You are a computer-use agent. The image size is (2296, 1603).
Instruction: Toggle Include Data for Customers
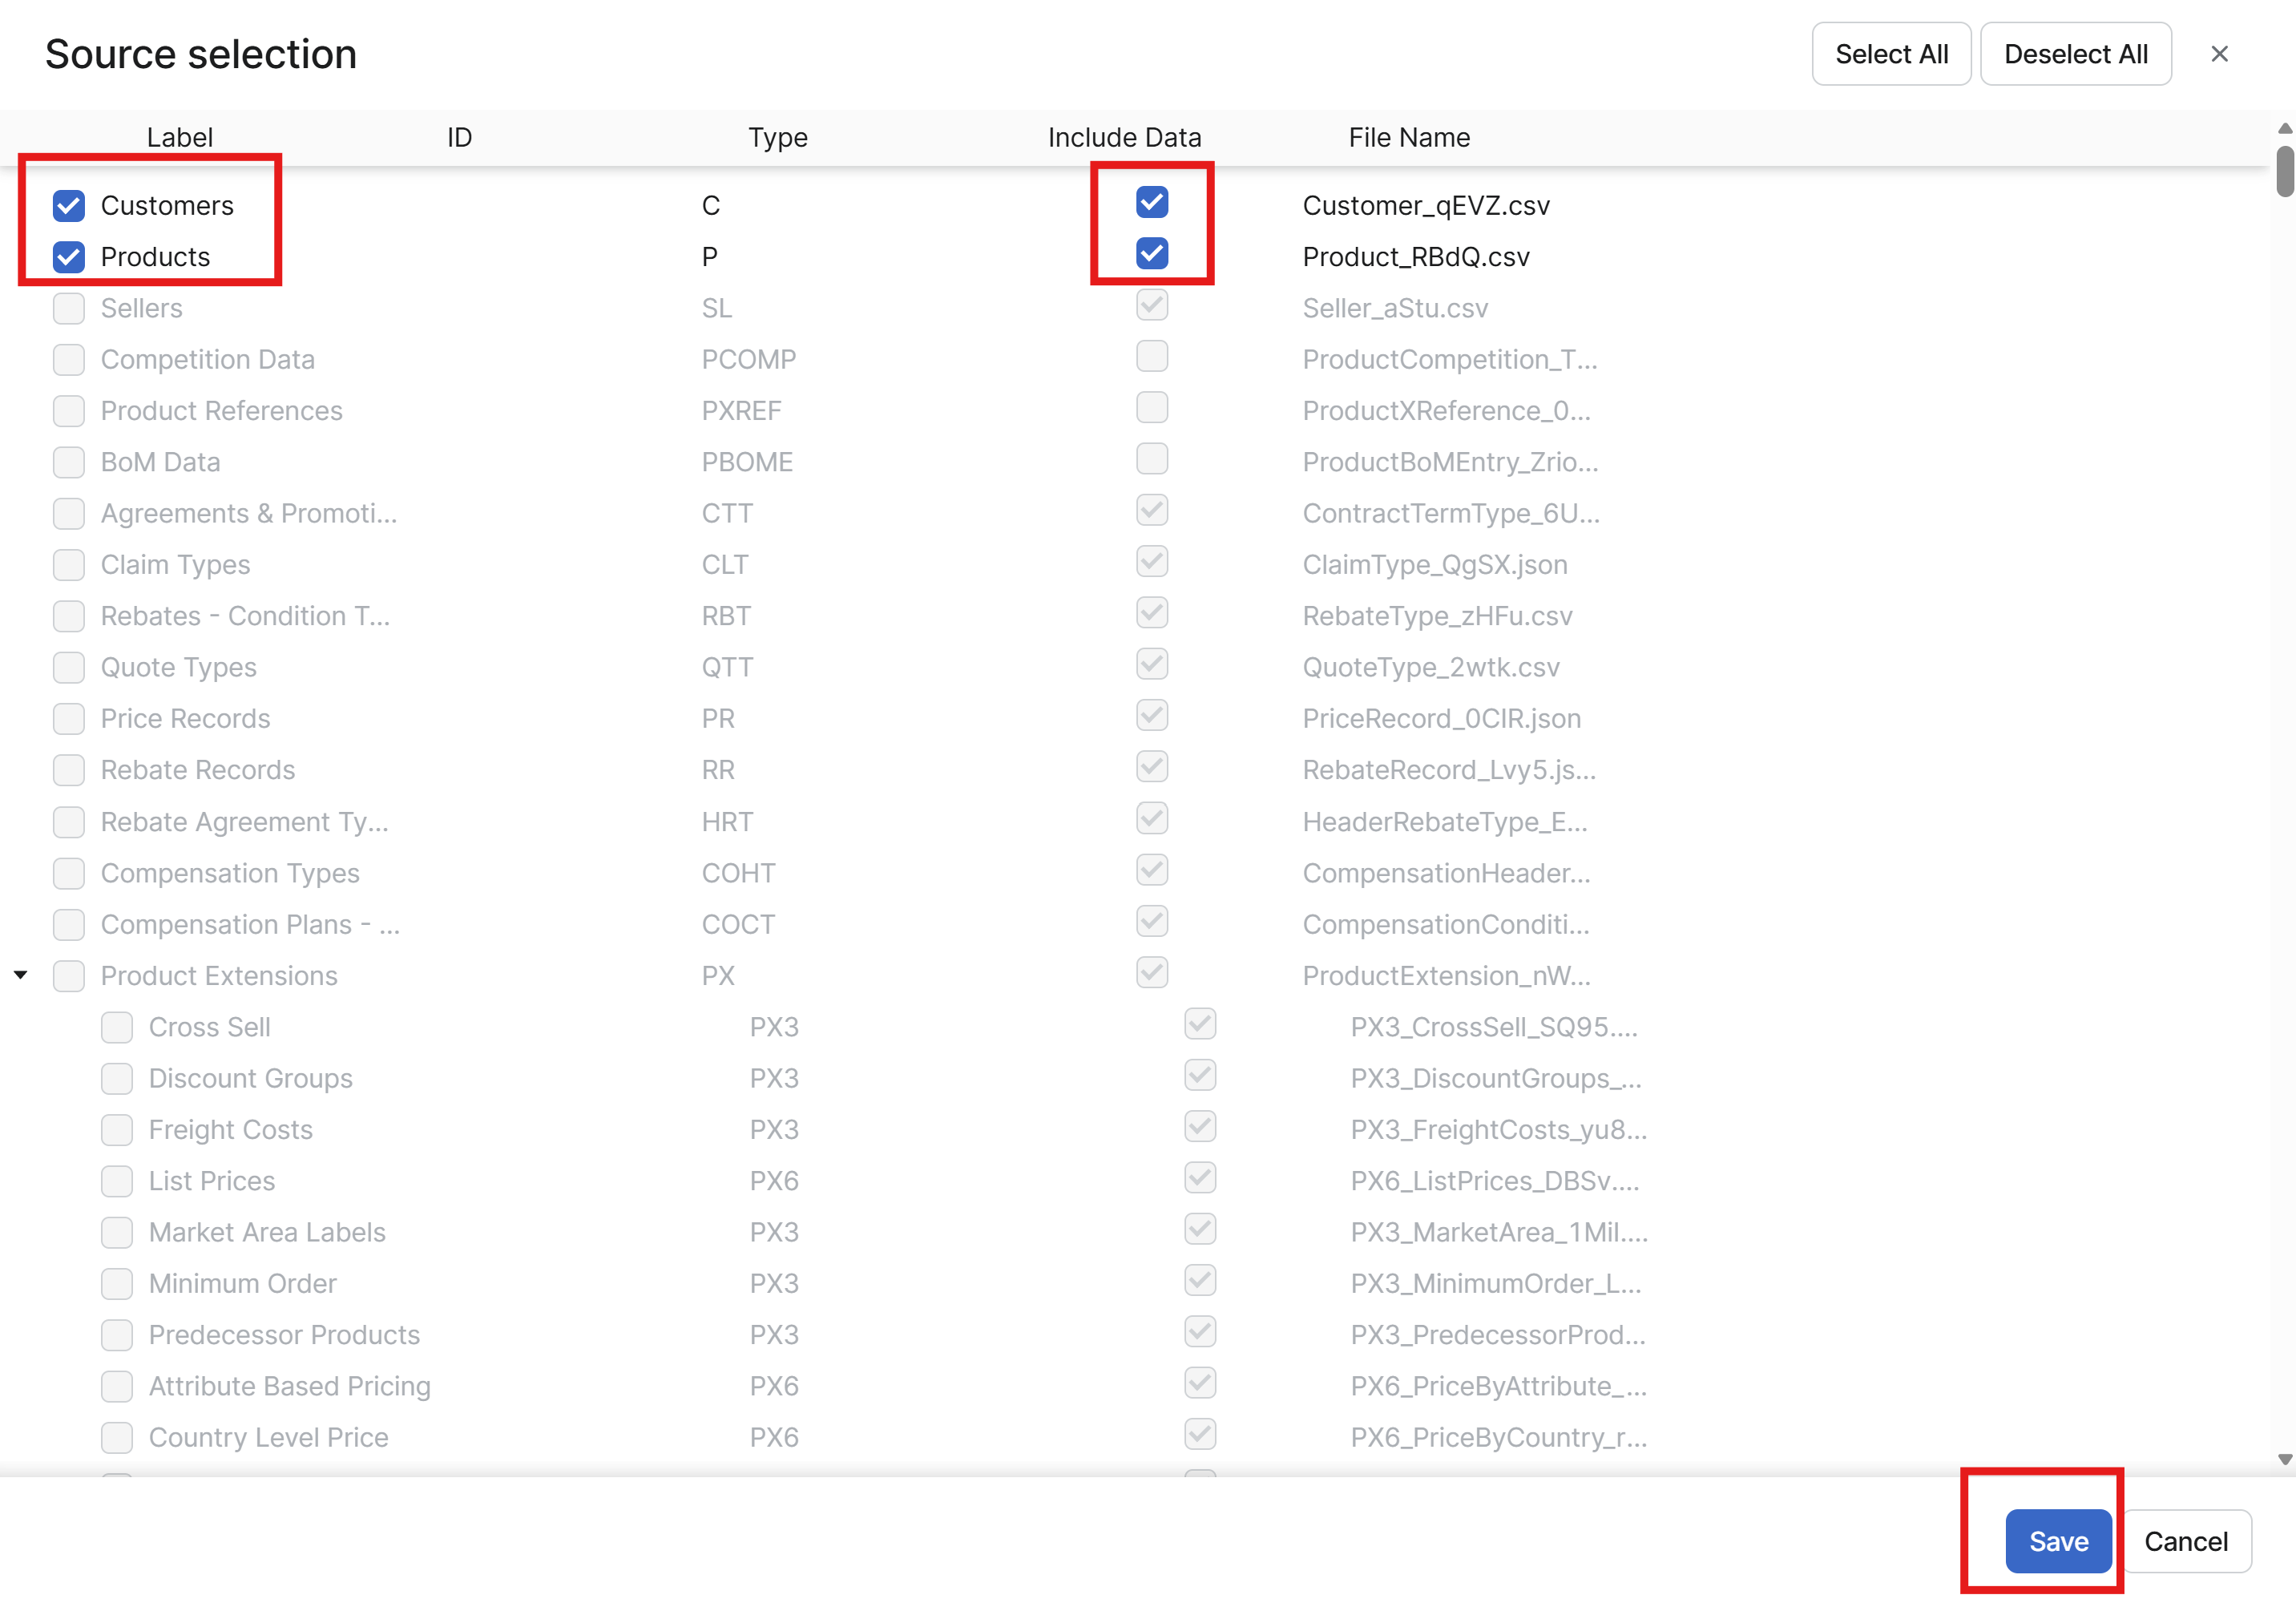(1151, 203)
